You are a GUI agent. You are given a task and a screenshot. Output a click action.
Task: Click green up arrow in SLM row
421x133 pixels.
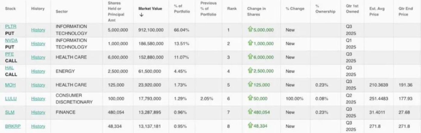click(250, 112)
